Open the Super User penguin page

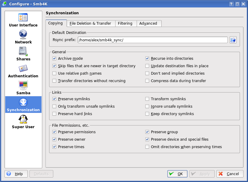[23, 122]
